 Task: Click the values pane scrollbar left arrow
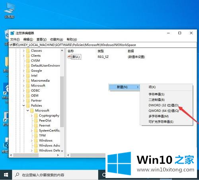pos(68,155)
